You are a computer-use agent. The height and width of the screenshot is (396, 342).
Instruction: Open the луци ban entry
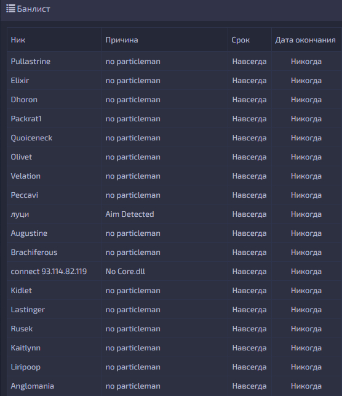[174, 214]
